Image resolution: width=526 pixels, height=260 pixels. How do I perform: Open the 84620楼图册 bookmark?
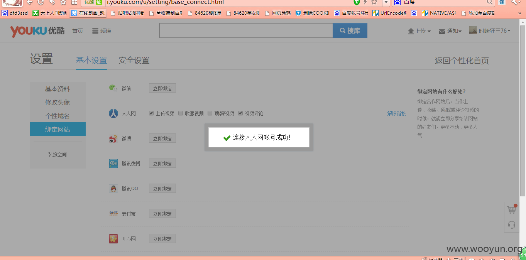coord(205,13)
